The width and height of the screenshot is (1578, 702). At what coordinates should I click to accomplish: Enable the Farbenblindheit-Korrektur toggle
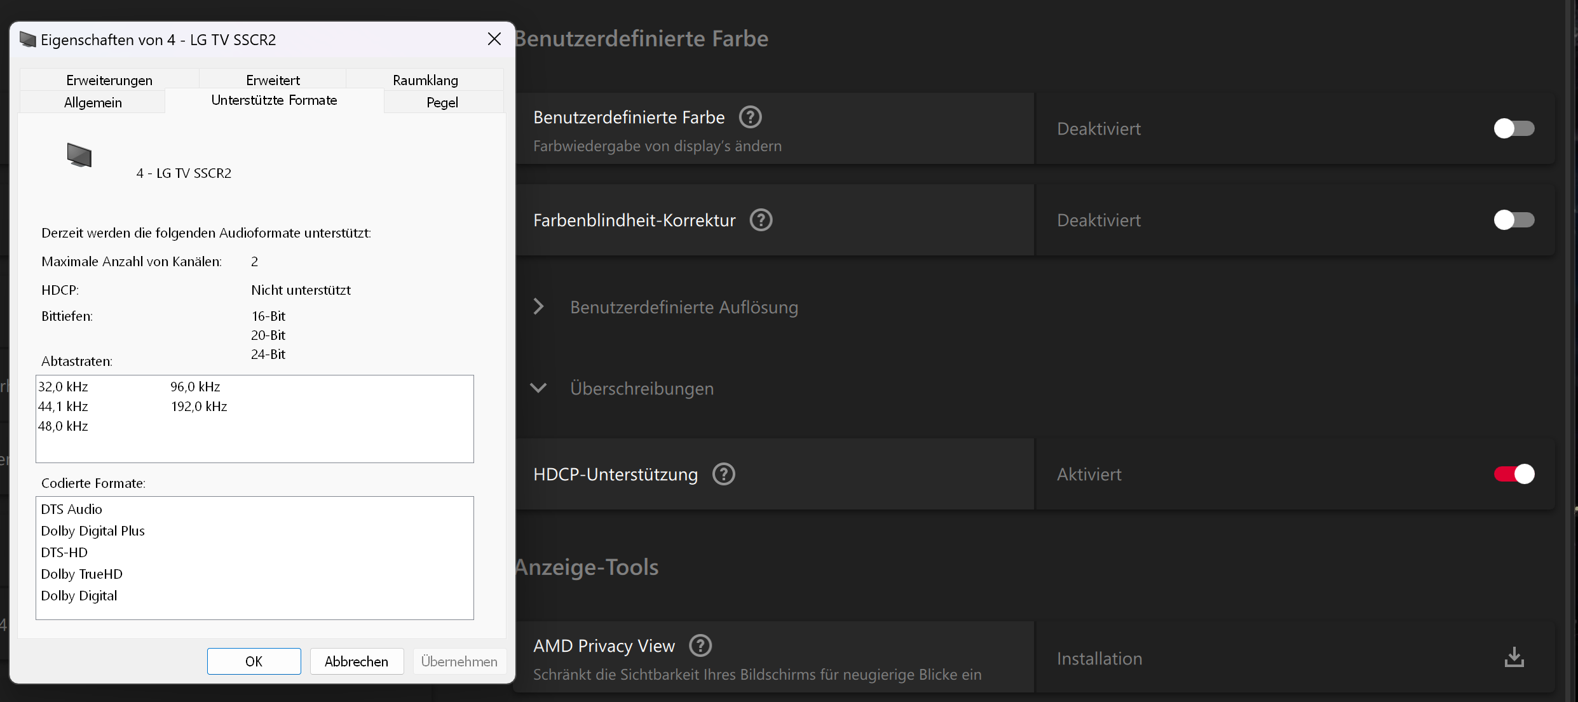pyautogui.click(x=1514, y=220)
